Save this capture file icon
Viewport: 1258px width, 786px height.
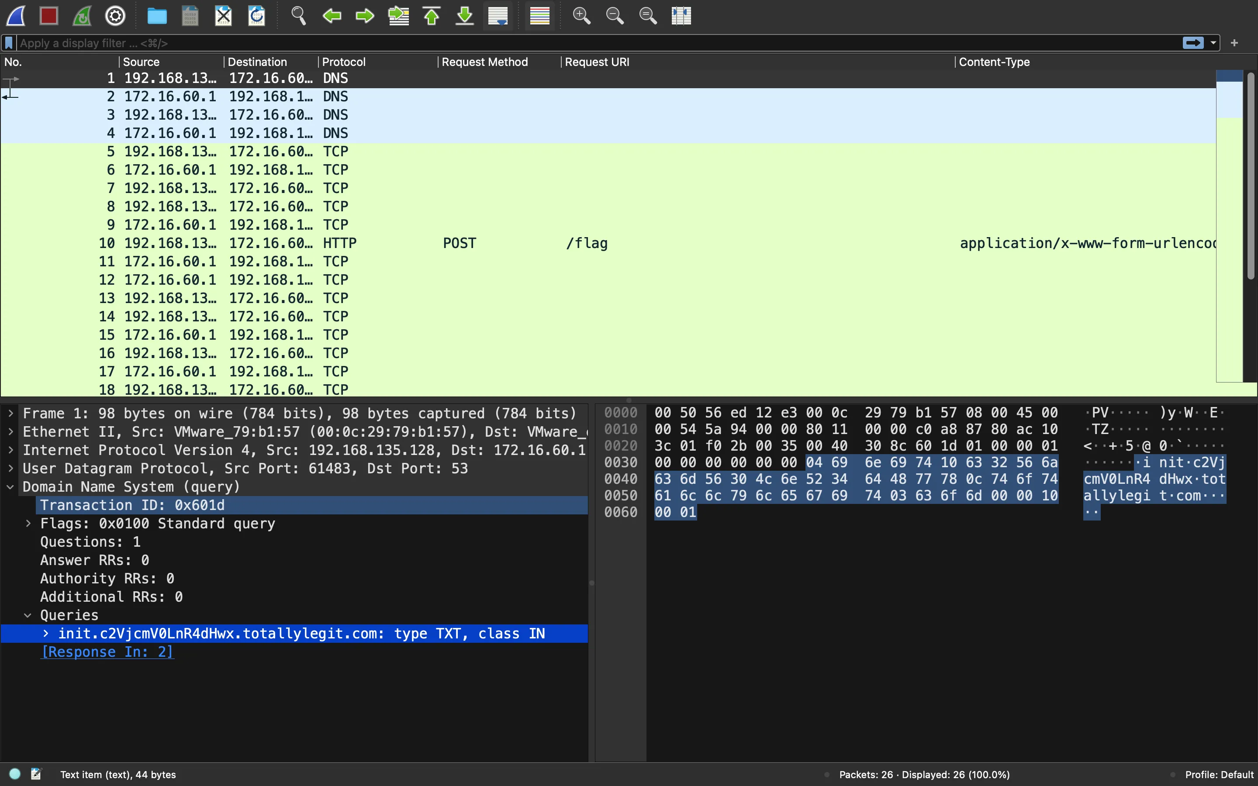(x=190, y=16)
